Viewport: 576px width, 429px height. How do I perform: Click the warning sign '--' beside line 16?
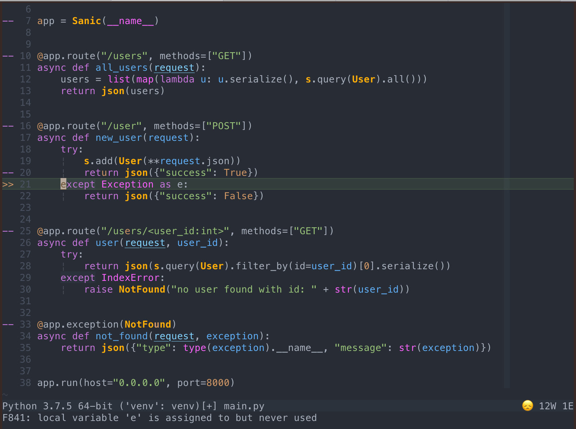tap(8, 126)
